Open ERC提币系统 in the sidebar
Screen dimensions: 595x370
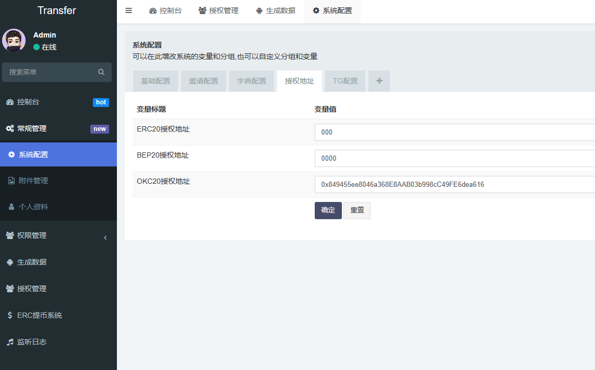tap(39, 315)
